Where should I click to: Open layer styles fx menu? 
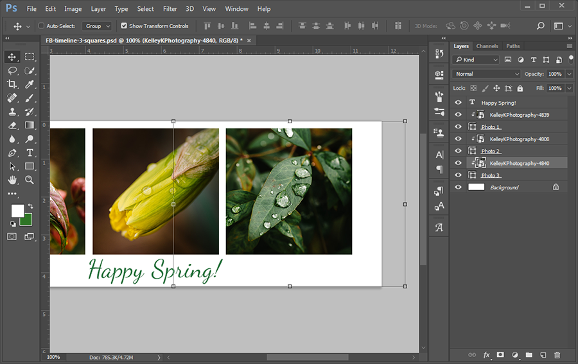(487, 355)
